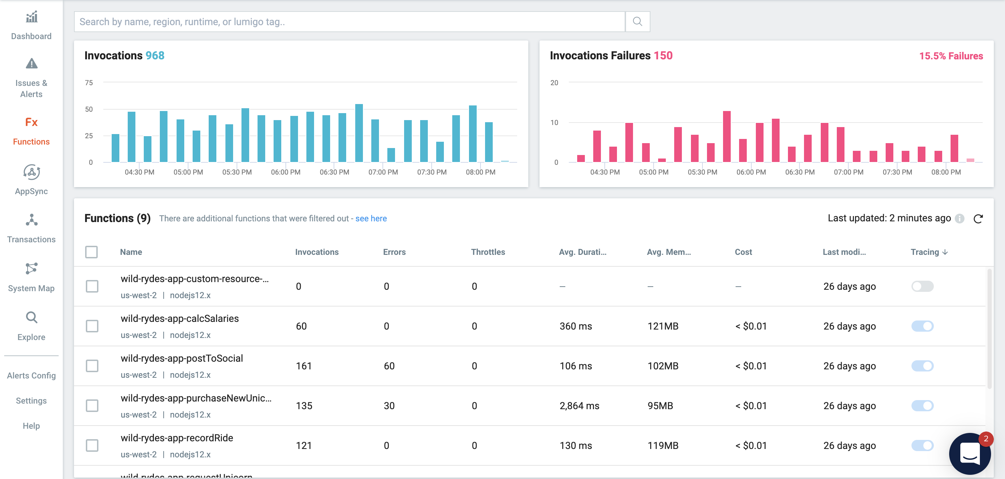
Task: Open the Transactions node icon
Action: point(31,220)
